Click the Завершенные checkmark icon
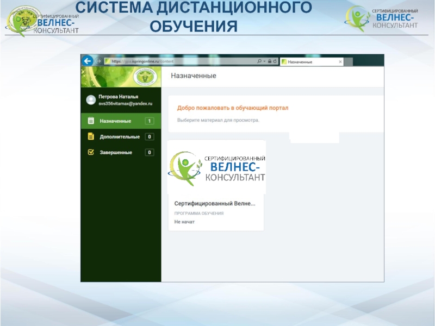 pyautogui.click(x=91, y=152)
